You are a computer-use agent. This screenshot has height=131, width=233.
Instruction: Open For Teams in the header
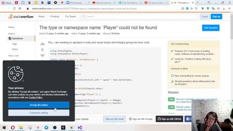pyautogui.click(x=71, y=16)
